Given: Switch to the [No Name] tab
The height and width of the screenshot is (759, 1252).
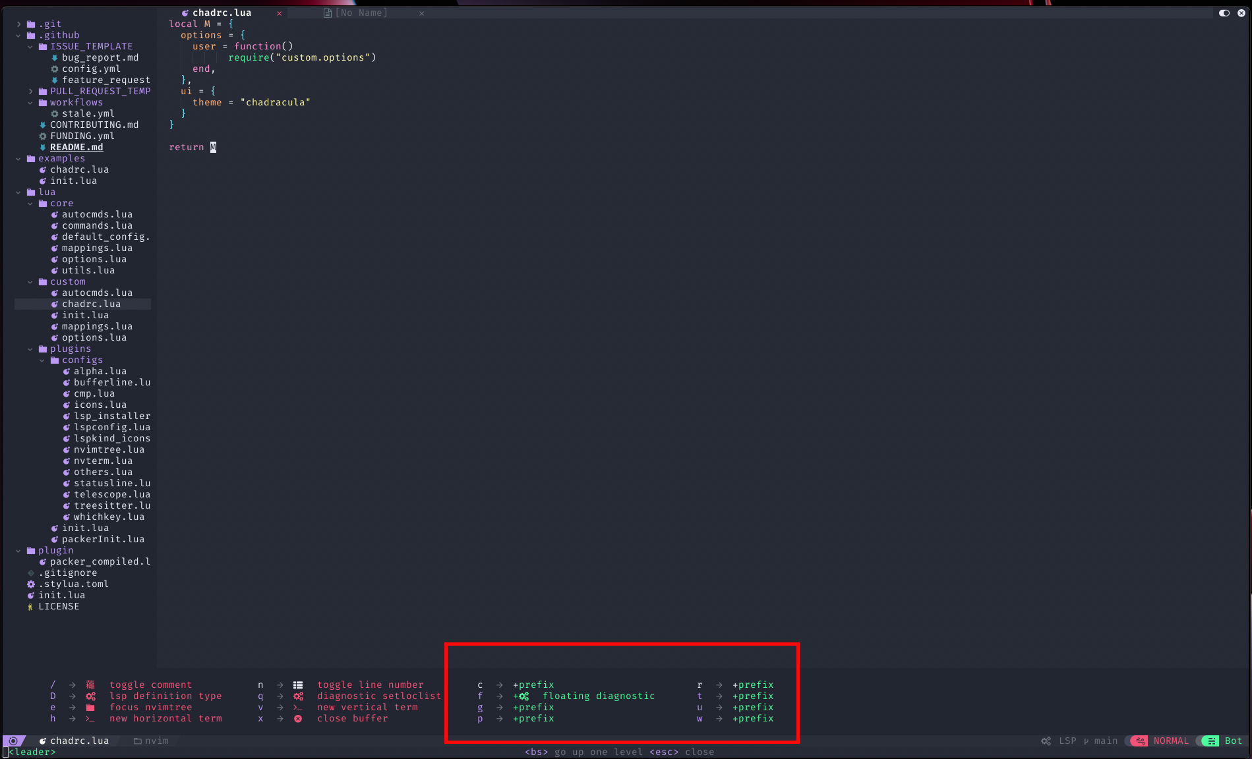Looking at the screenshot, I should (x=361, y=13).
